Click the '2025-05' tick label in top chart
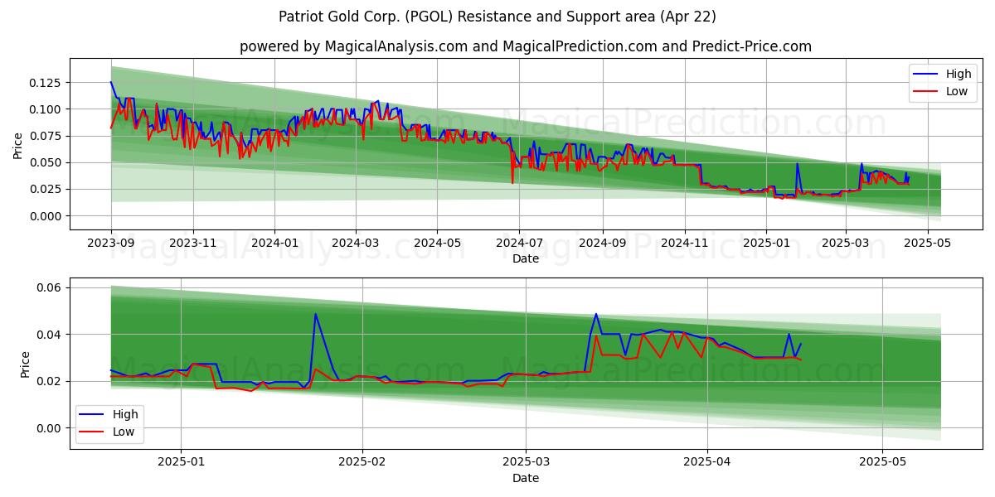995x497 pixels. click(x=927, y=242)
